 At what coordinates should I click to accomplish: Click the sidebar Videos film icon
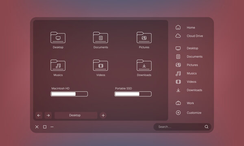(178, 82)
